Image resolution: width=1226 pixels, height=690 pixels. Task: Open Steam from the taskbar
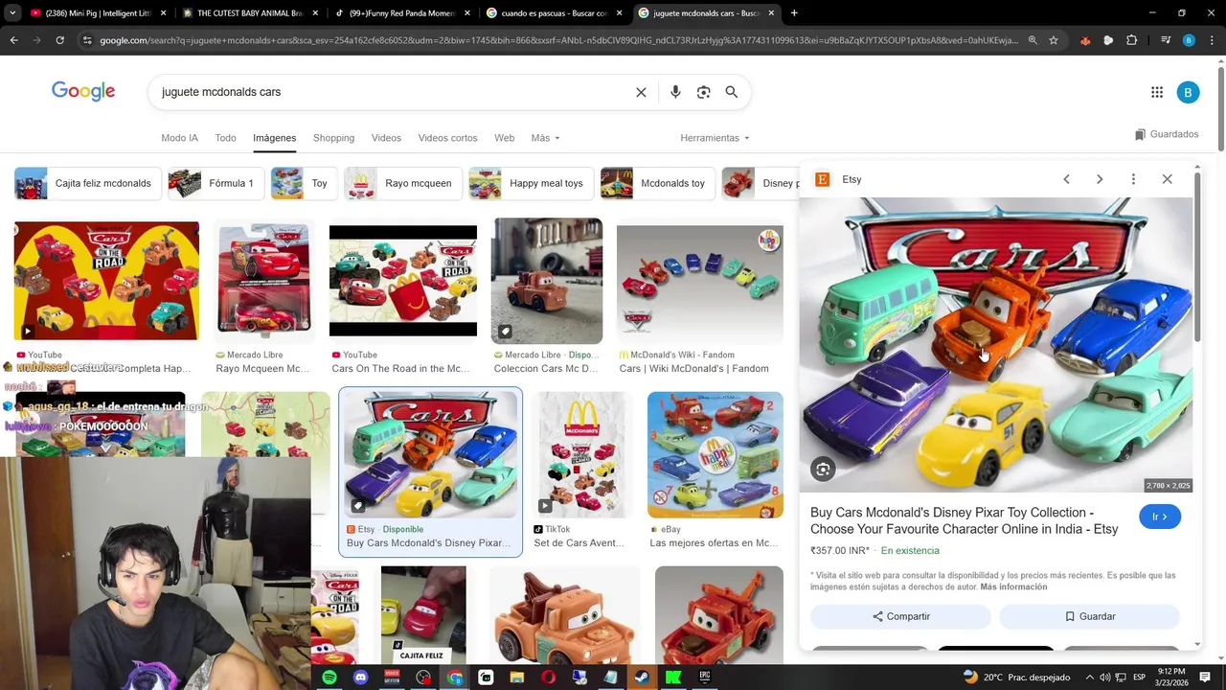[x=642, y=678]
